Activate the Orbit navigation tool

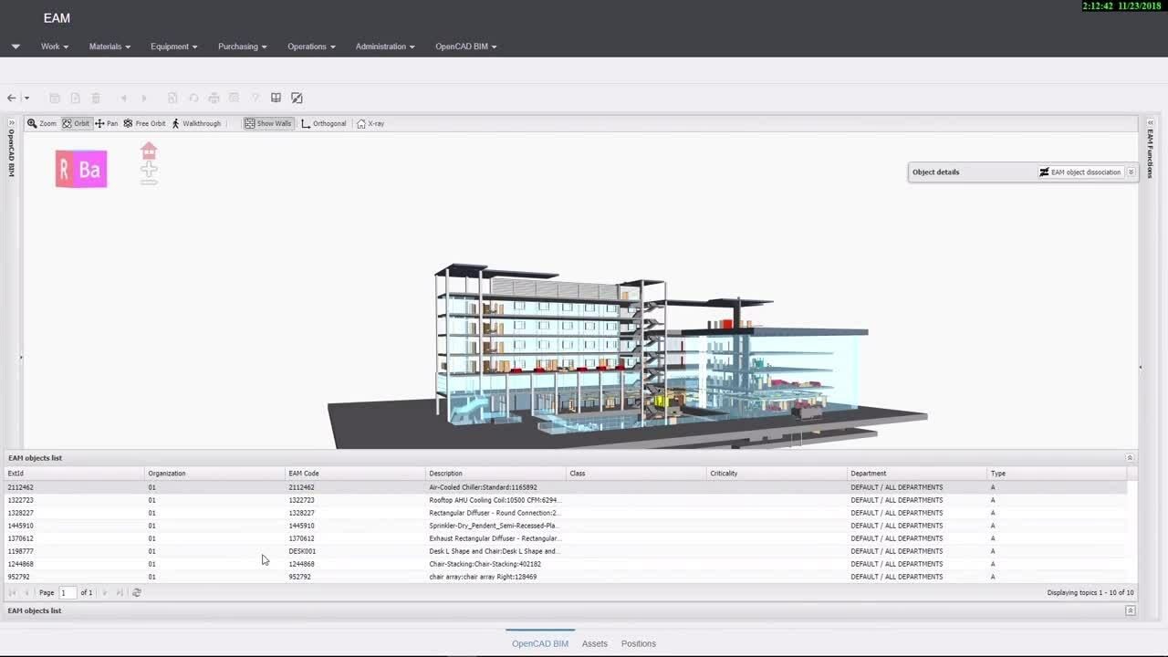tap(76, 123)
